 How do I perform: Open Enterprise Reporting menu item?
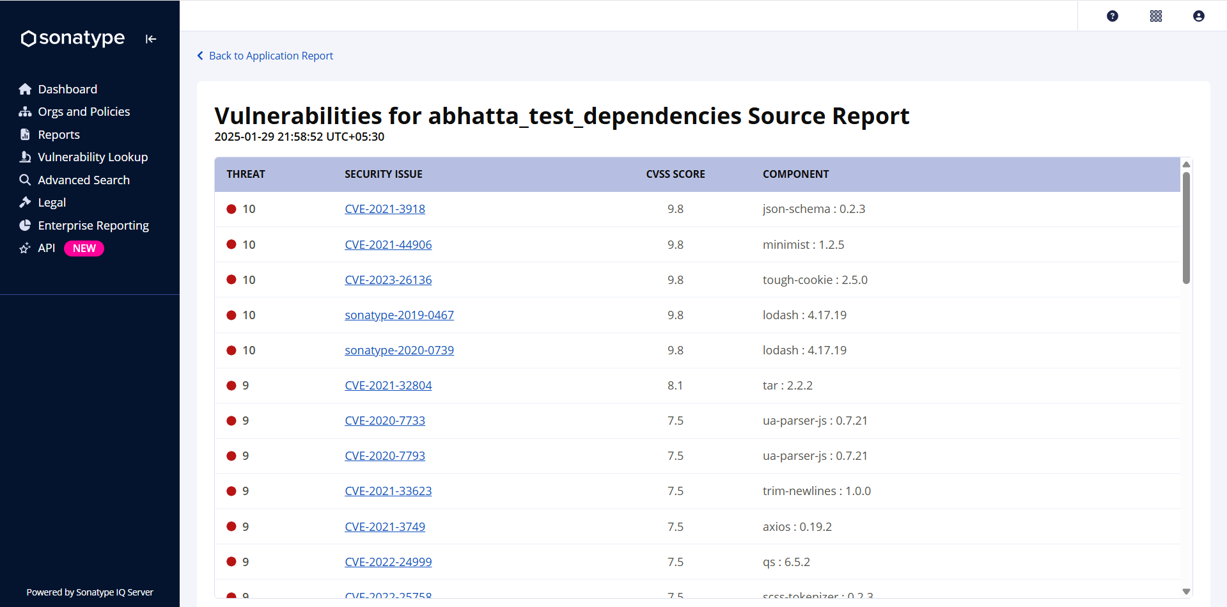(93, 225)
